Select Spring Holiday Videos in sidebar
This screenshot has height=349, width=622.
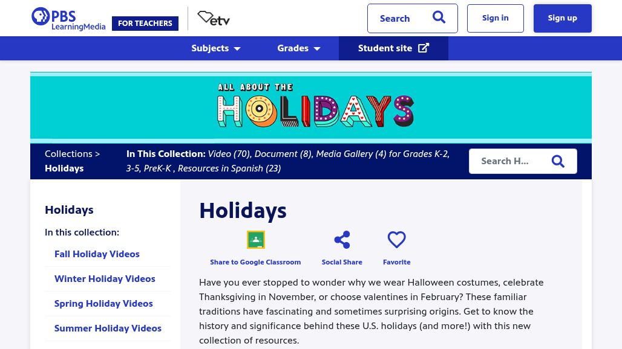tap(103, 304)
